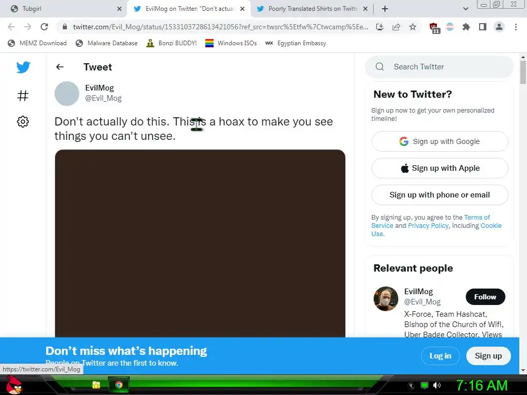Open the Settings gear in Twitter sidebar
This screenshot has width=527, height=395.
click(23, 121)
